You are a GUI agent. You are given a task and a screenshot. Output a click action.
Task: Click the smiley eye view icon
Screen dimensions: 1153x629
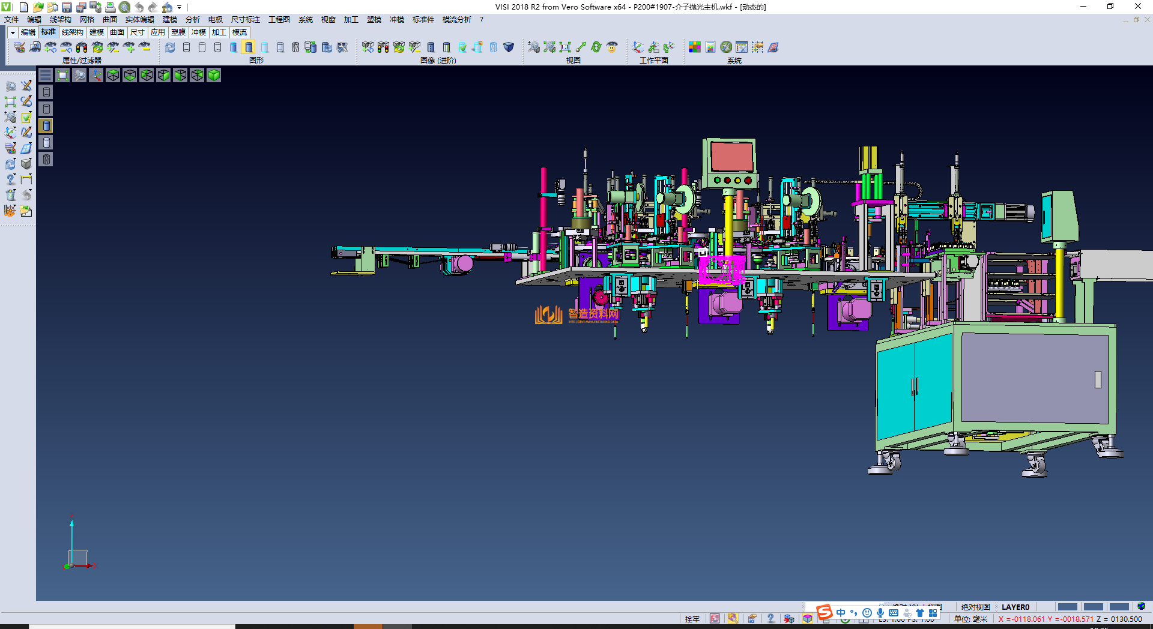pyautogui.click(x=612, y=47)
